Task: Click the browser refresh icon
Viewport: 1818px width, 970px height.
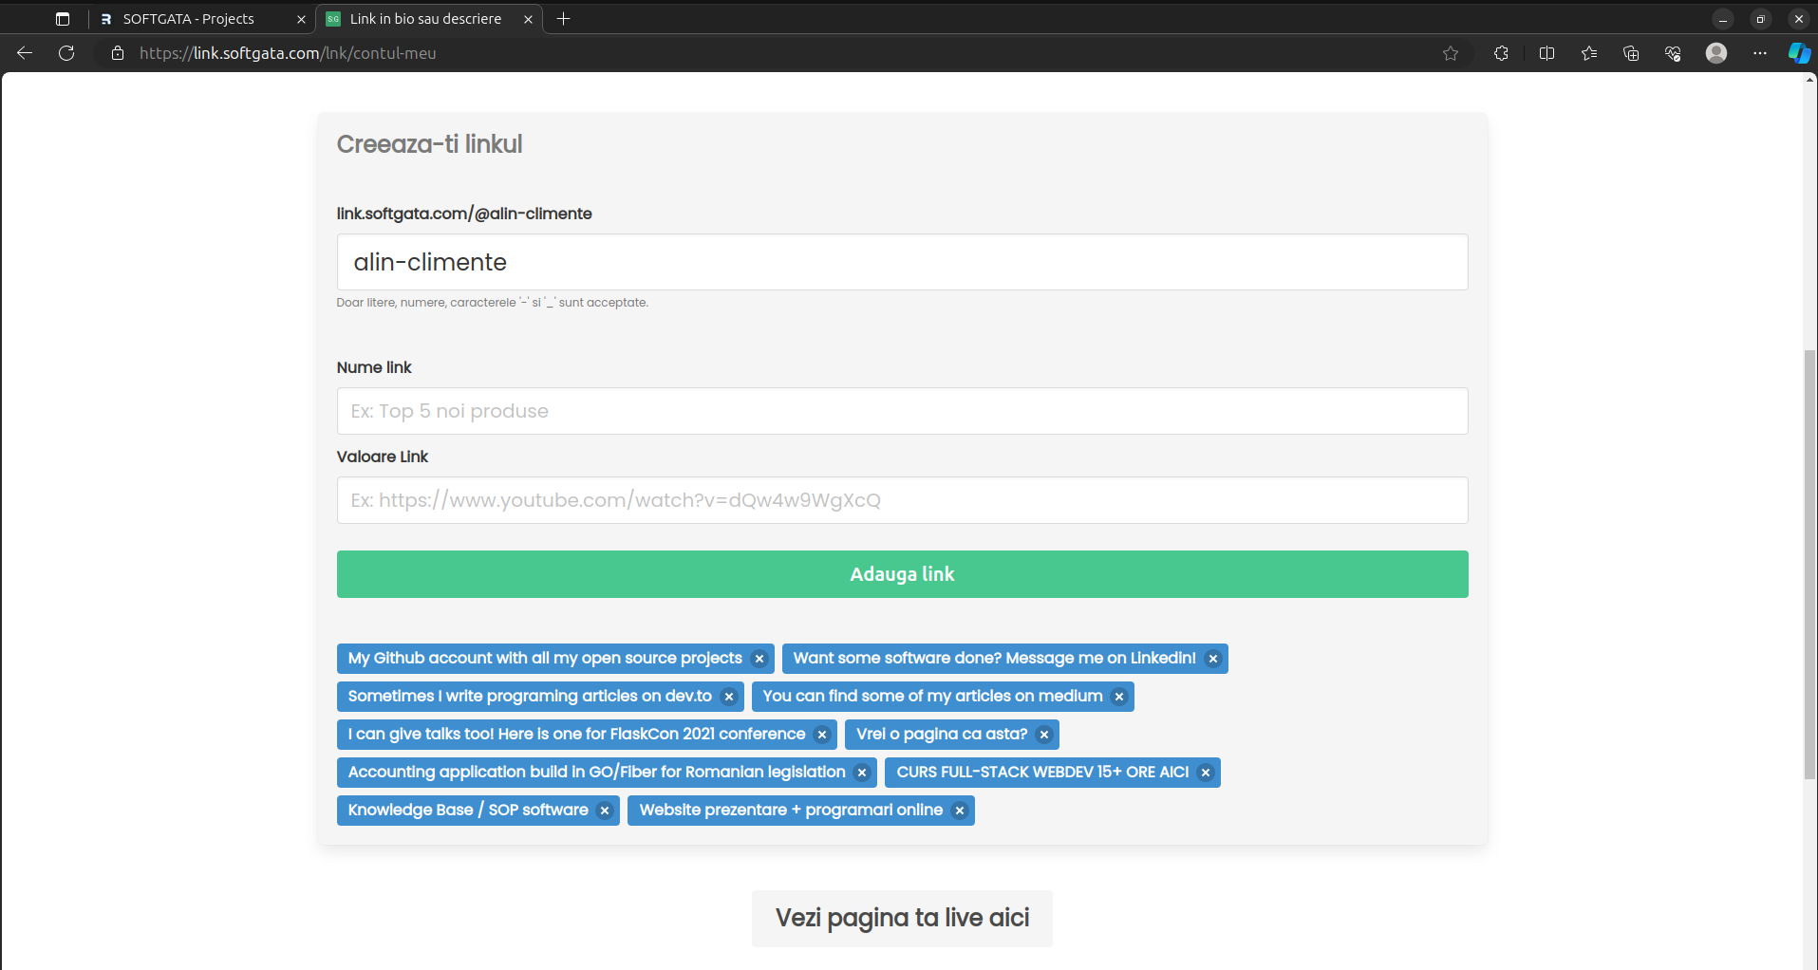Action: pos(66,53)
